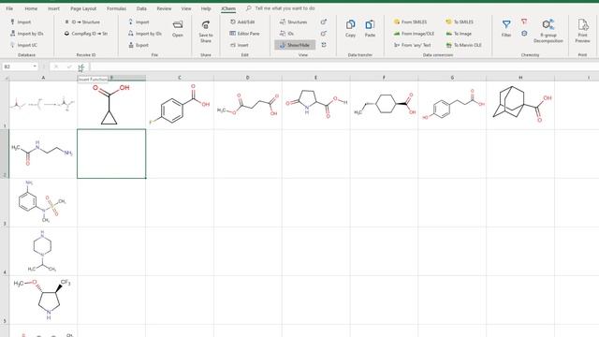Click the Paste data transfer icon
The image size is (599, 337).
pos(370,29)
